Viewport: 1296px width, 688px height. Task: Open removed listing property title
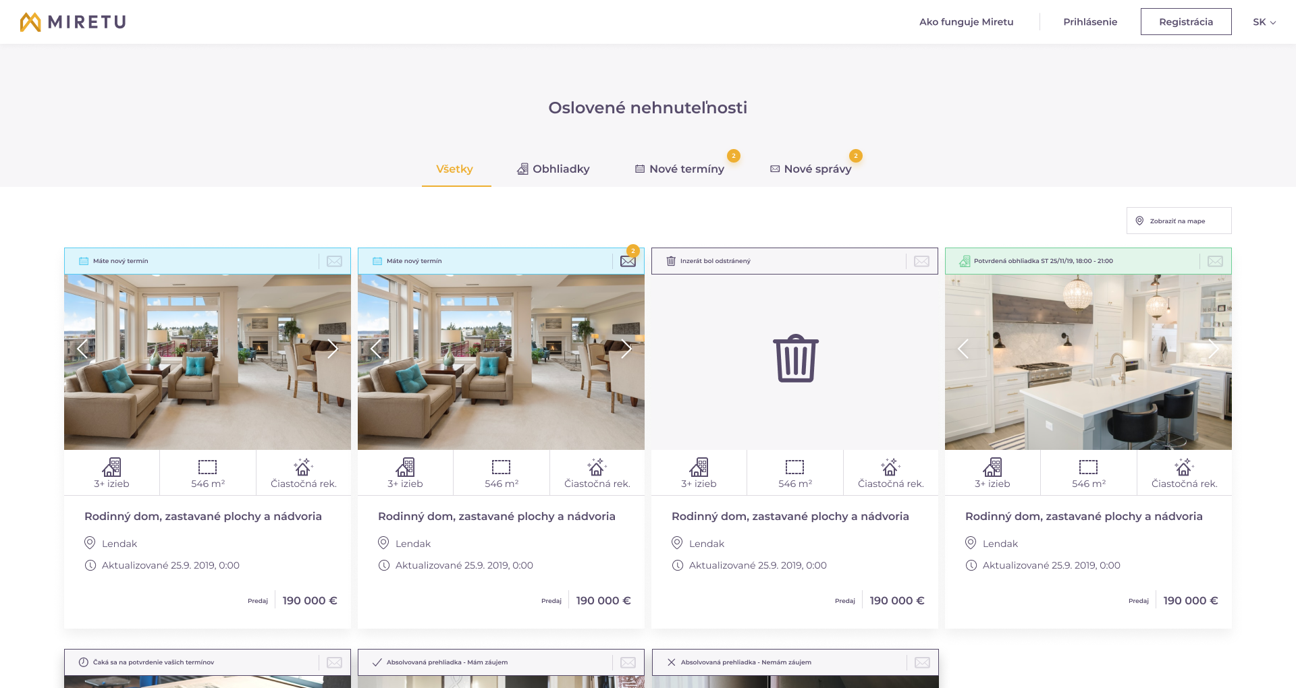coord(790,516)
